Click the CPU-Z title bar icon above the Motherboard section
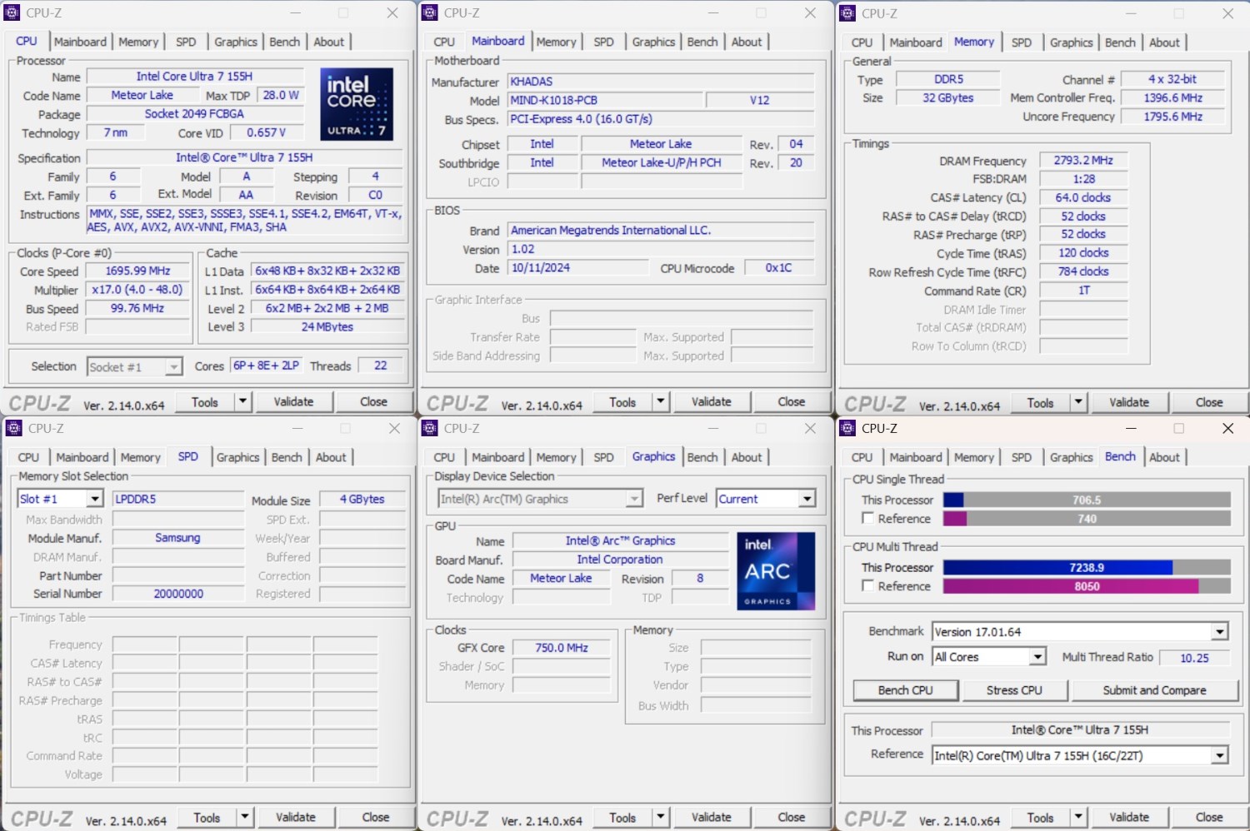This screenshot has width=1250, height=831. [430, 12]
